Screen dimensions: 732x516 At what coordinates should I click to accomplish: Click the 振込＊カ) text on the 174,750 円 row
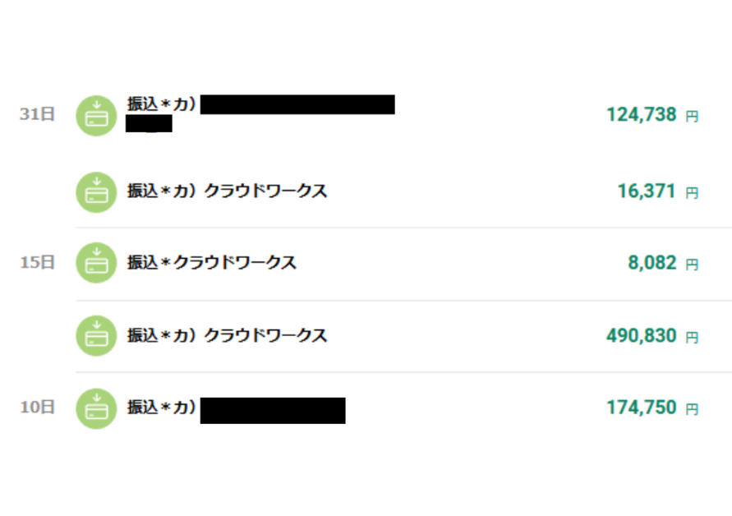(x=162, y=408)
